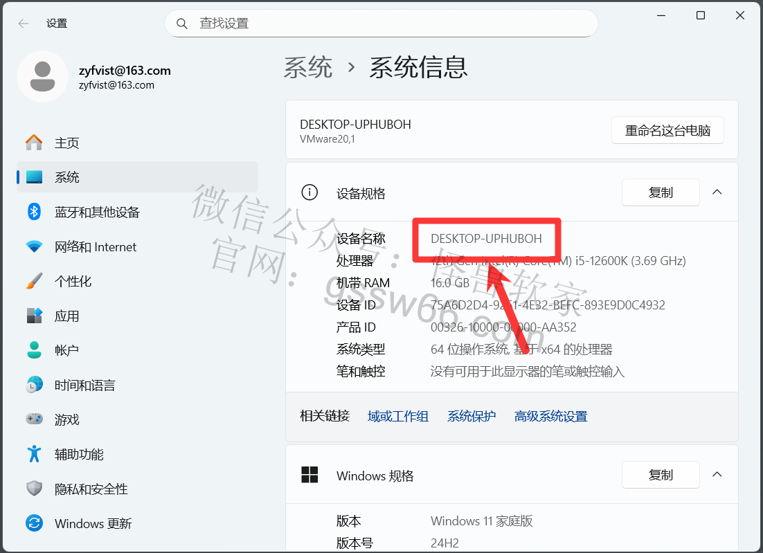Open 隐私和安全性 settings
The image size is (763, 553).
click(137, 489)
